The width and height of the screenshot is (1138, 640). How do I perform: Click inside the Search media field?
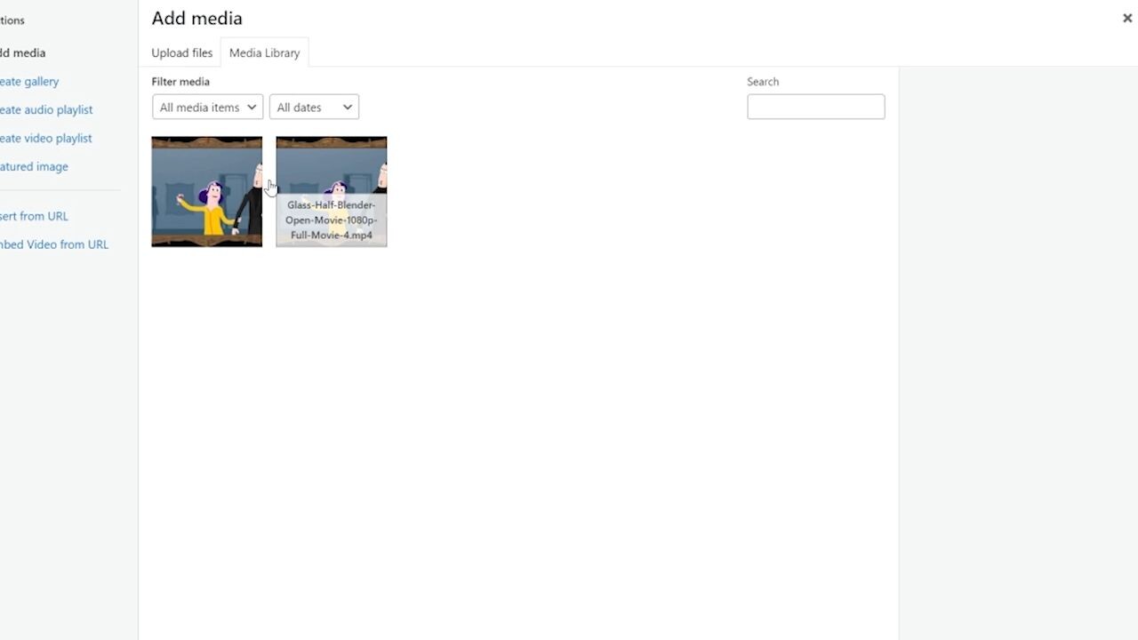click(x=815, y=107)
